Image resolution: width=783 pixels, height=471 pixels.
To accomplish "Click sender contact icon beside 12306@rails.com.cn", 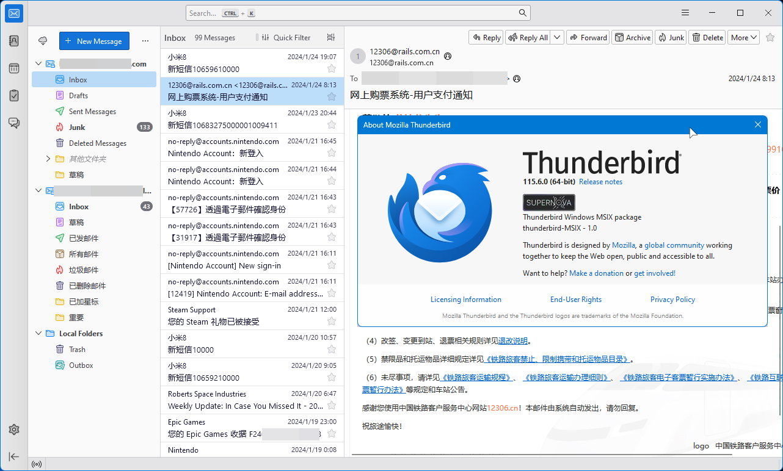I will [448, 56].
